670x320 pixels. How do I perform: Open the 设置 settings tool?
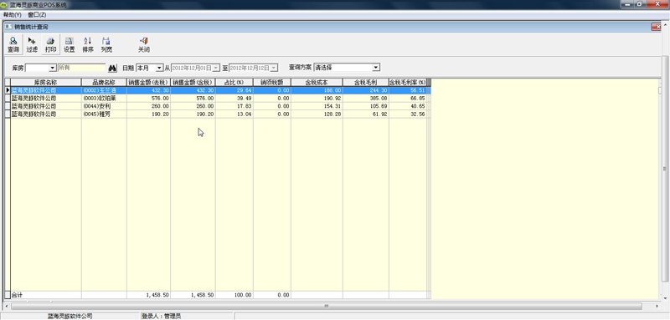tap(70, 45)
